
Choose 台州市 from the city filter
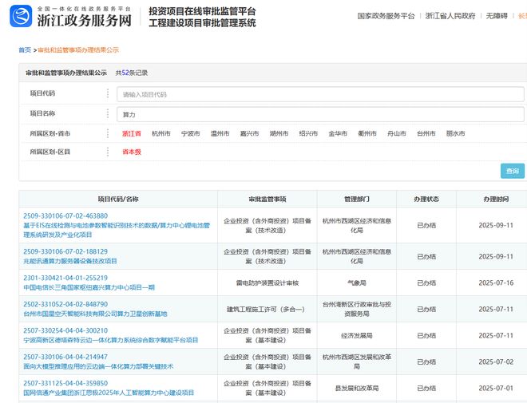point(426,134)
